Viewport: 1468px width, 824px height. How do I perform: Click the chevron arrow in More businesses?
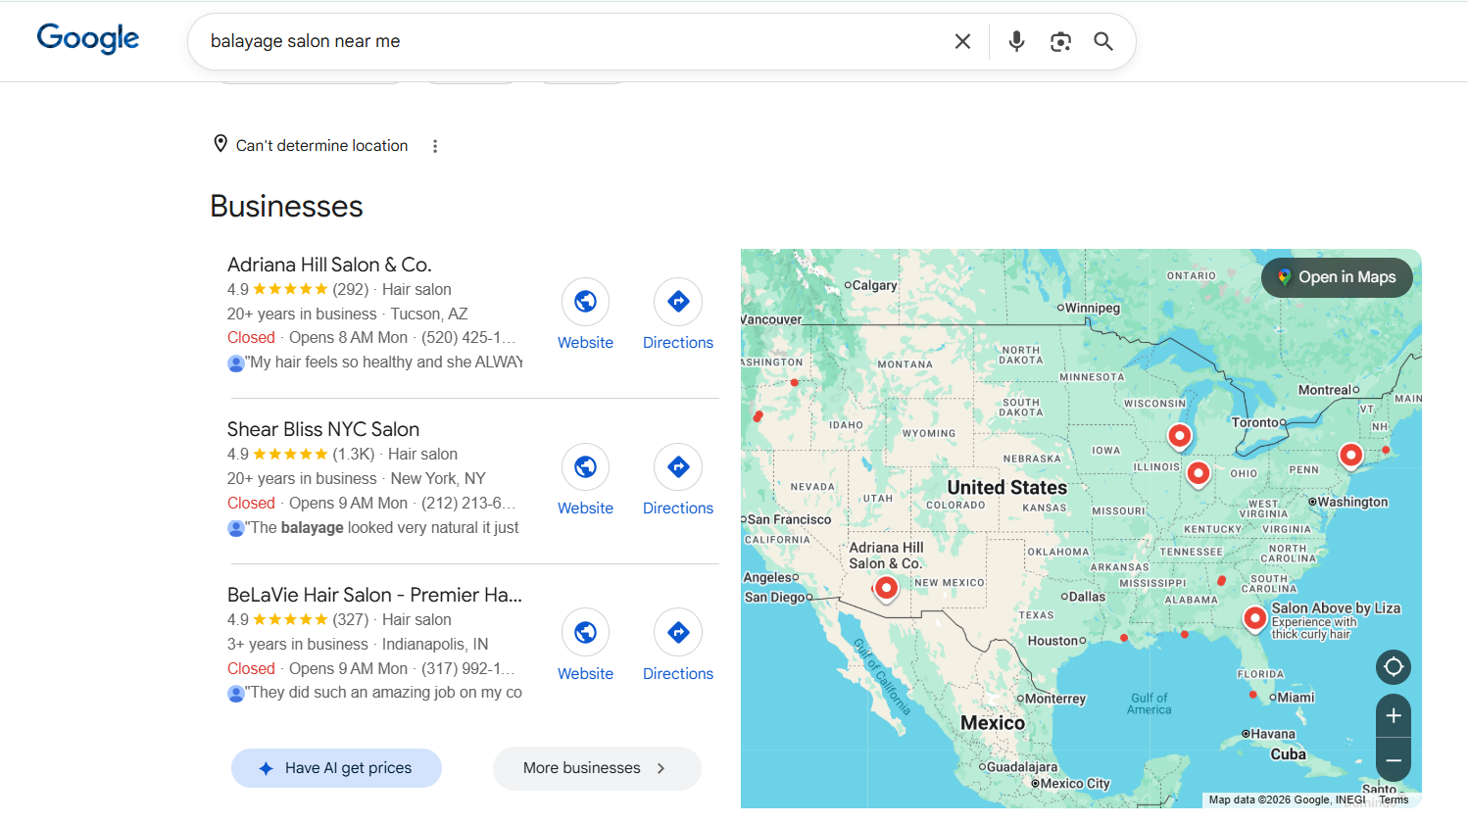coord(661,768)
